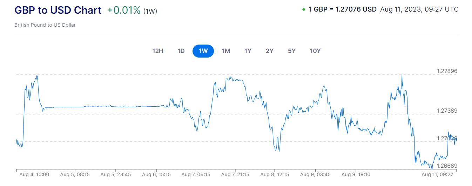This screenshot has height=186, width=472.
Task: Open the 1Y chart view
Action: point(248,51)
